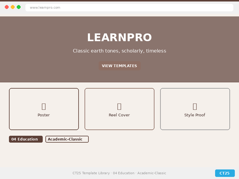Click the CT25 Template Library footer text
The width and height of the screenshot is (239, 179).
click(119, 173)
